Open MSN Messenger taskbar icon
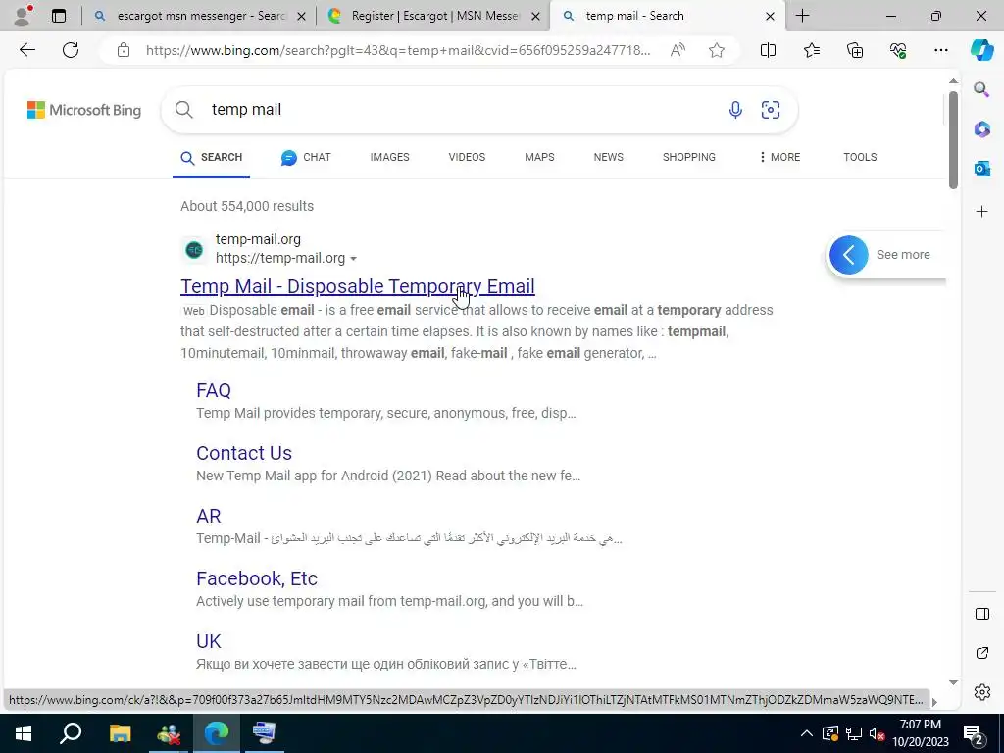Viewport: 1004px width, 753px height. [x=169, y=733]
